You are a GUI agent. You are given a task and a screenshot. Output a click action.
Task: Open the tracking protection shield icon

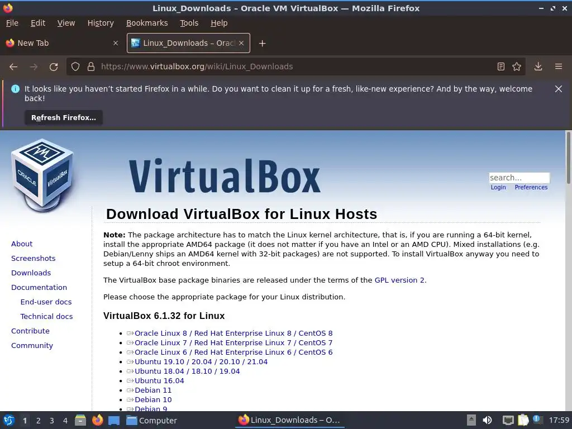tap(75, 67)
